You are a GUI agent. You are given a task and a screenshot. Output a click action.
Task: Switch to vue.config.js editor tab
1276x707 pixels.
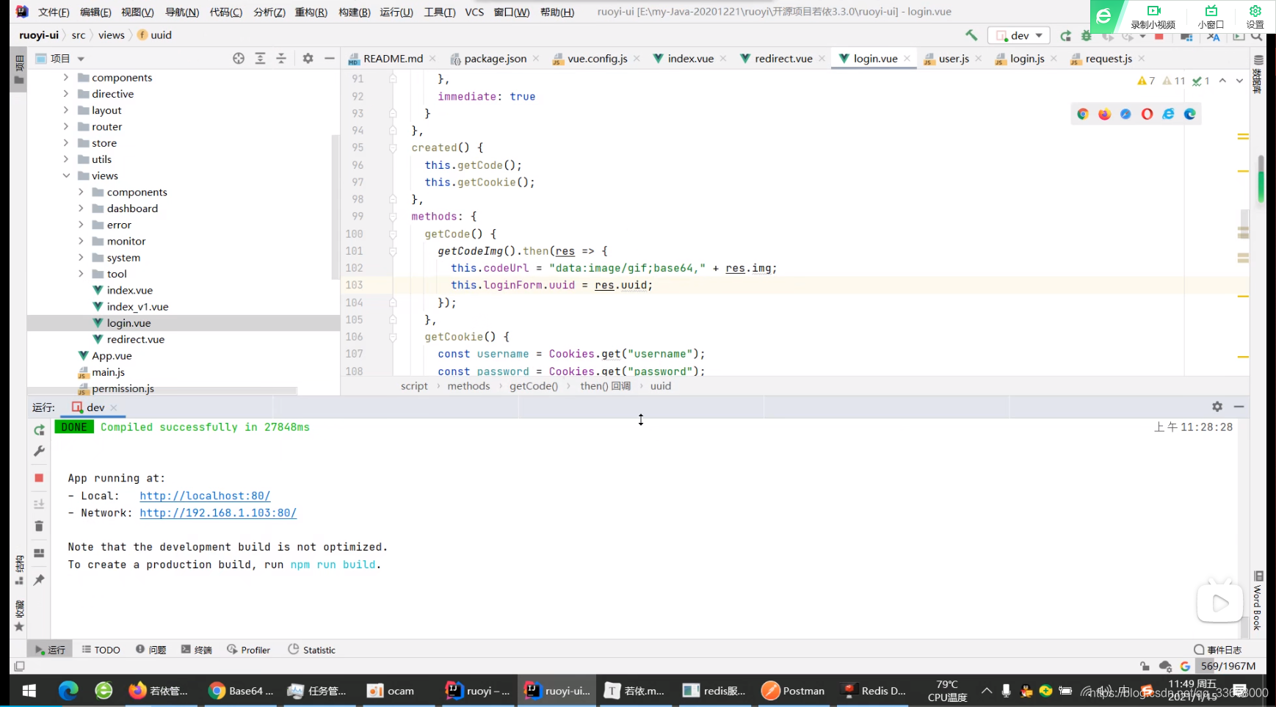[597, 59]
